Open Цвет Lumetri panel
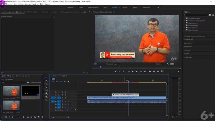This screenshot has height=121, width=215. (x=188, y=43)
